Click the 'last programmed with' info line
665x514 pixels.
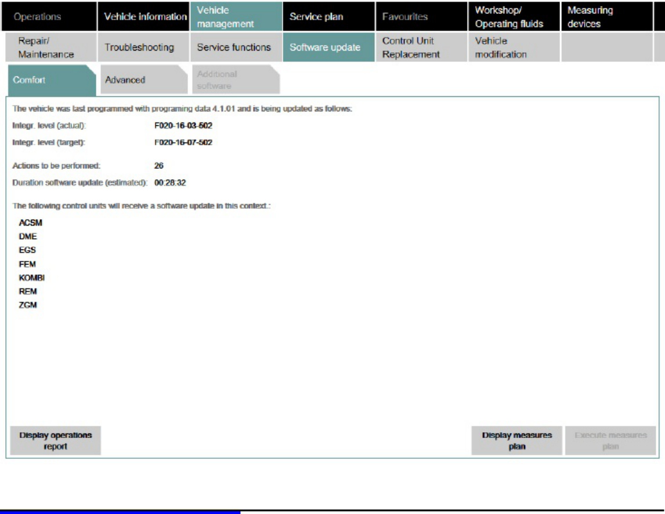pos(182,108)
